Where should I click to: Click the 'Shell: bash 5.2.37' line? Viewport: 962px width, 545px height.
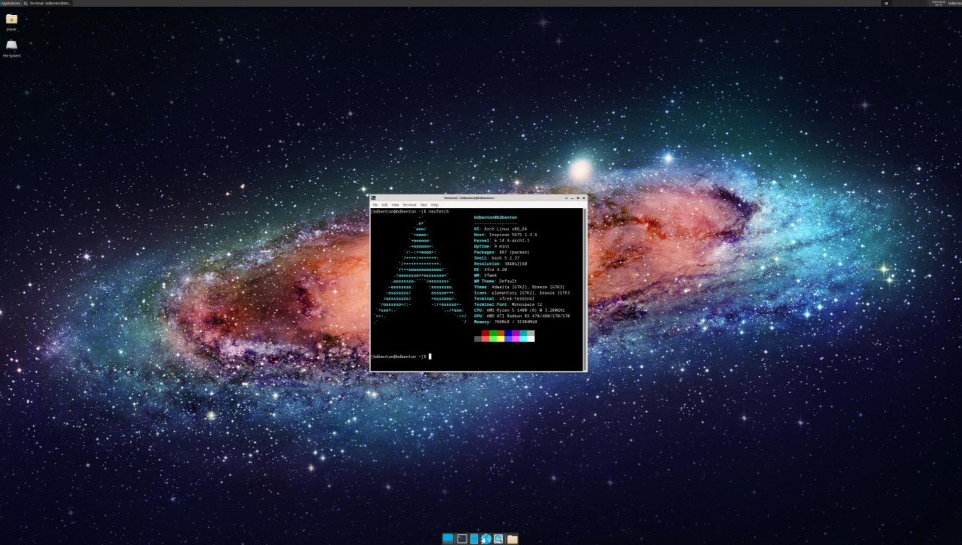click(497, 258)
